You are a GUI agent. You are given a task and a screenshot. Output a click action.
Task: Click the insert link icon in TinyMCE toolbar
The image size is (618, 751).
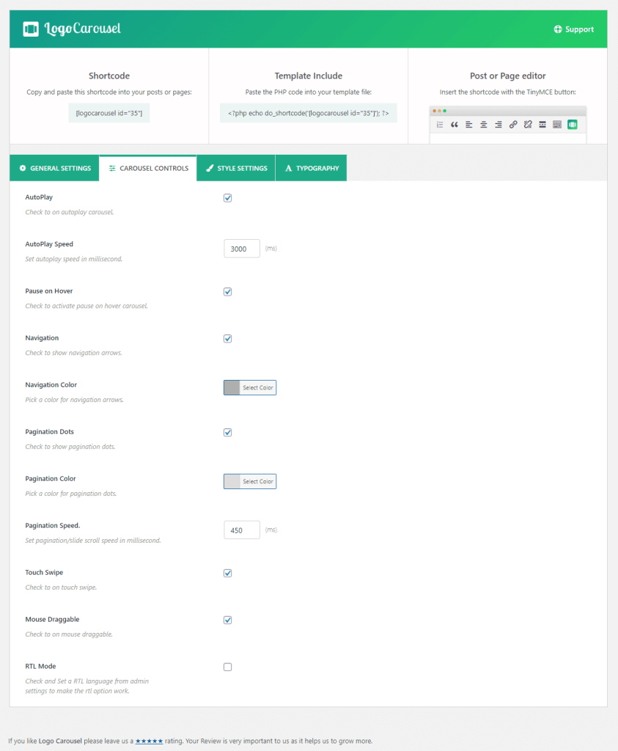click(513, 125)
